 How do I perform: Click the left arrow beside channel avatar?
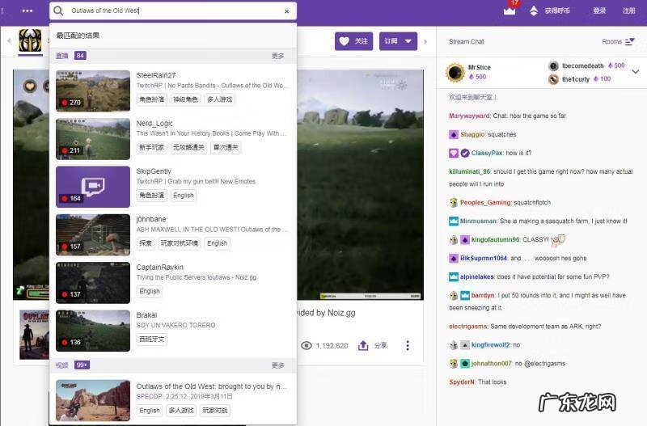9,41
